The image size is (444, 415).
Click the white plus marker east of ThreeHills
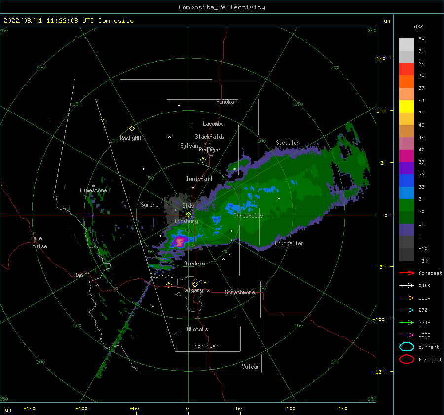[279, 198]
